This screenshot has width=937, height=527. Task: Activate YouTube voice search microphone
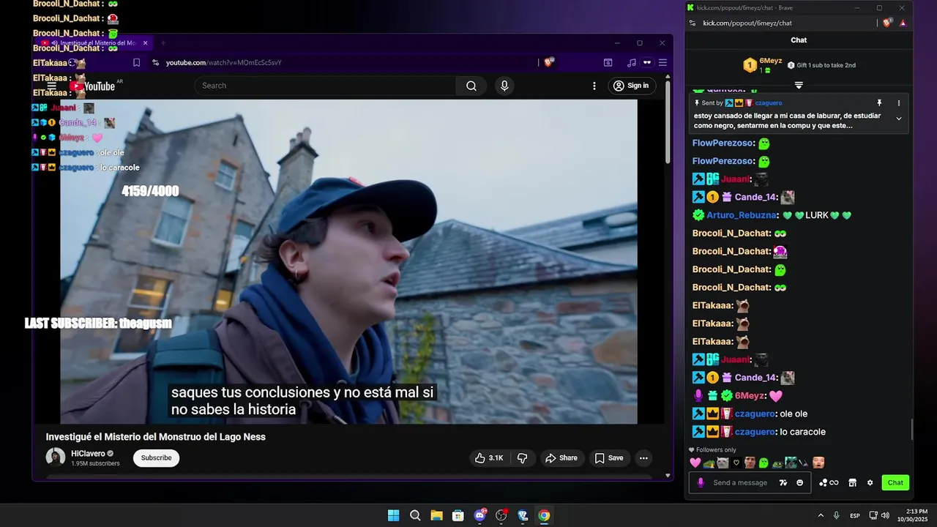click(504, 86)
